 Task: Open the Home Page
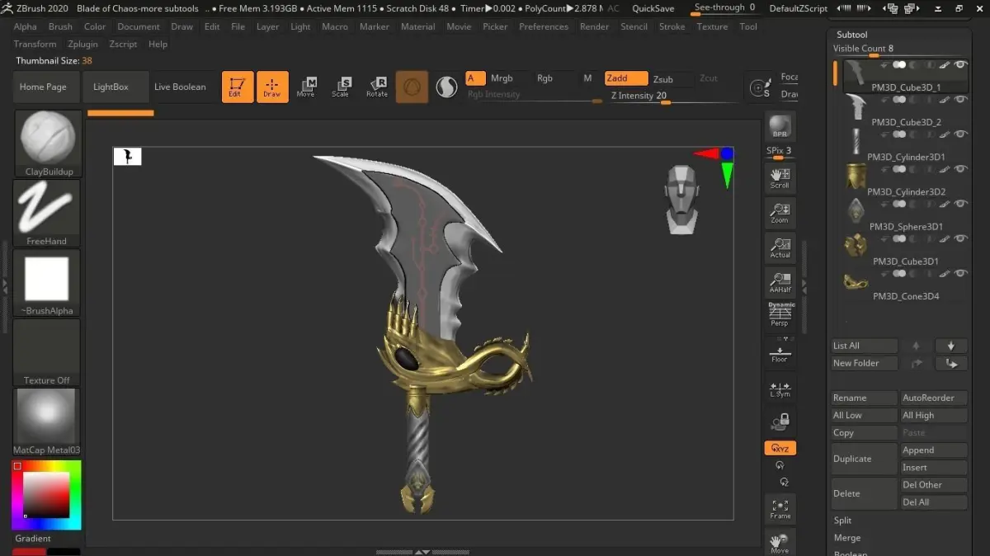point(46,87)
